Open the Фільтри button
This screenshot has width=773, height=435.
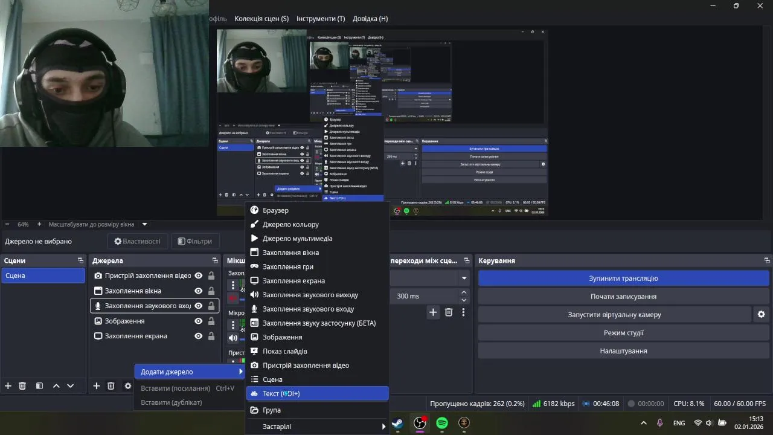tap(195, 241)
